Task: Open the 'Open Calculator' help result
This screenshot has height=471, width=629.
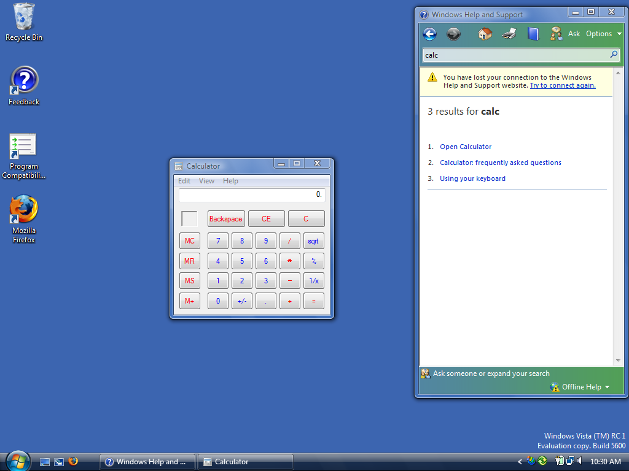Action: tap(466, 147)
